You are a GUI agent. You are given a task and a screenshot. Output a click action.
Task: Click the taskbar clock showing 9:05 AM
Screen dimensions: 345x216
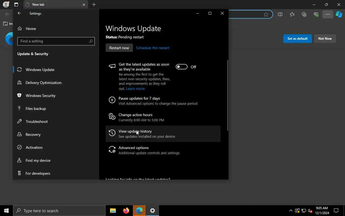(x=322, y=211)
